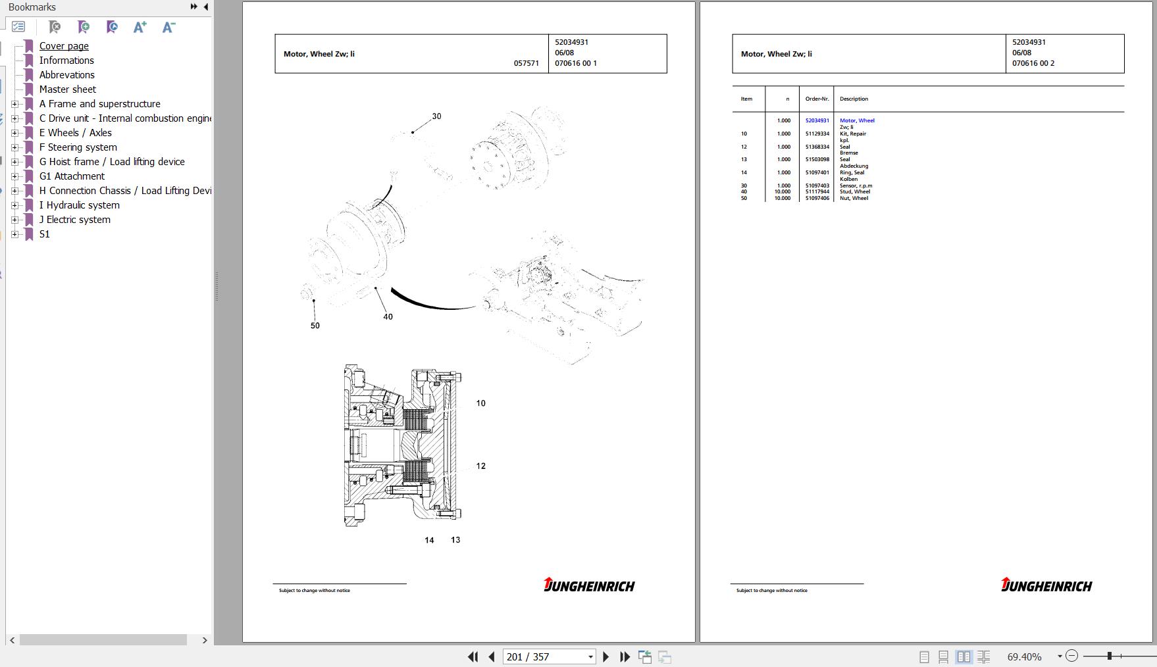The width and height of the screenshot is (1157, 667).
Task: Select A Frame and superstructure bookmark
Action: pos(99,104)
